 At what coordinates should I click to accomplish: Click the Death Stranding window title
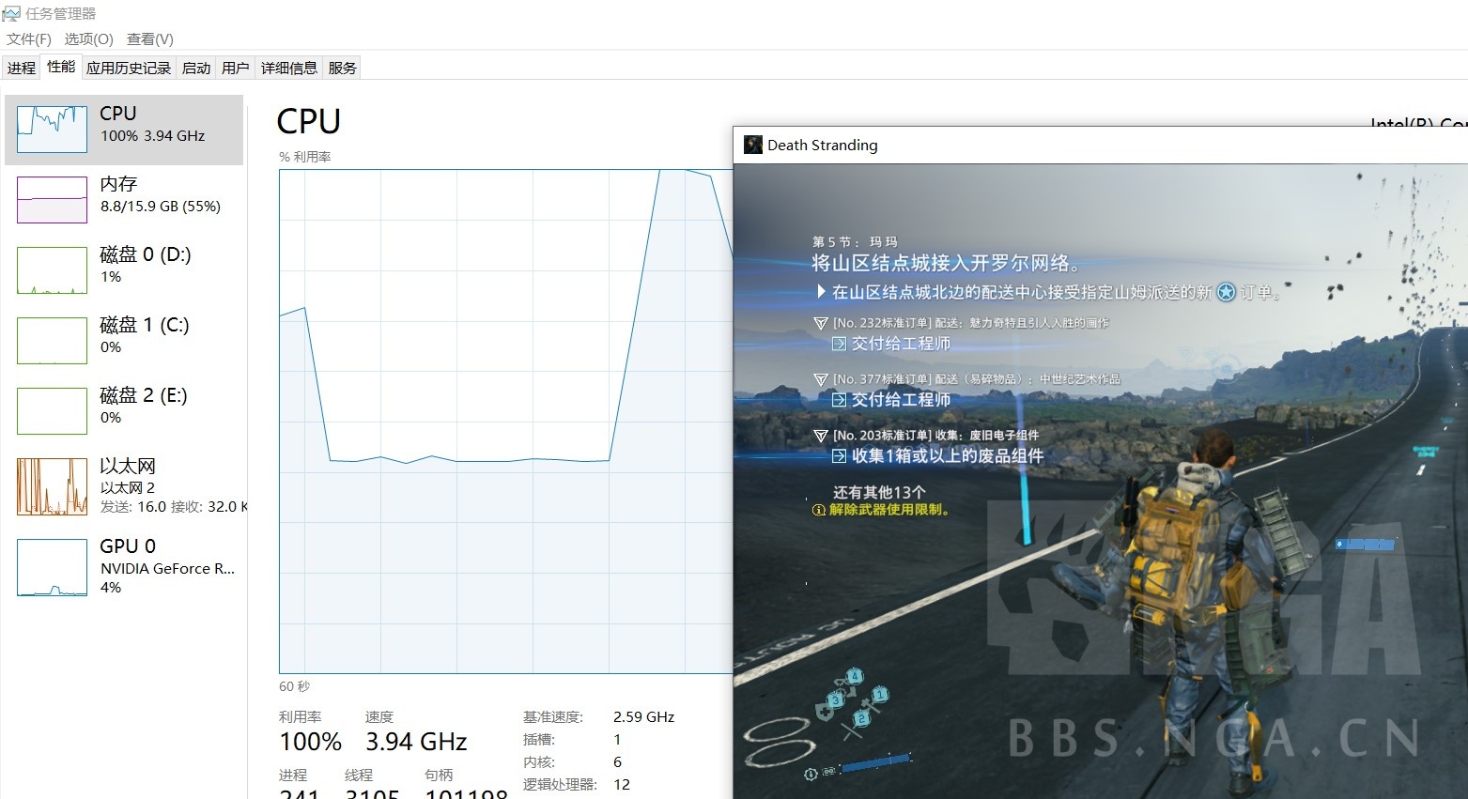(x=823, y=146)
